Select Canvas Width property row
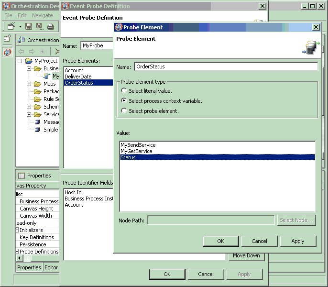 38,216
